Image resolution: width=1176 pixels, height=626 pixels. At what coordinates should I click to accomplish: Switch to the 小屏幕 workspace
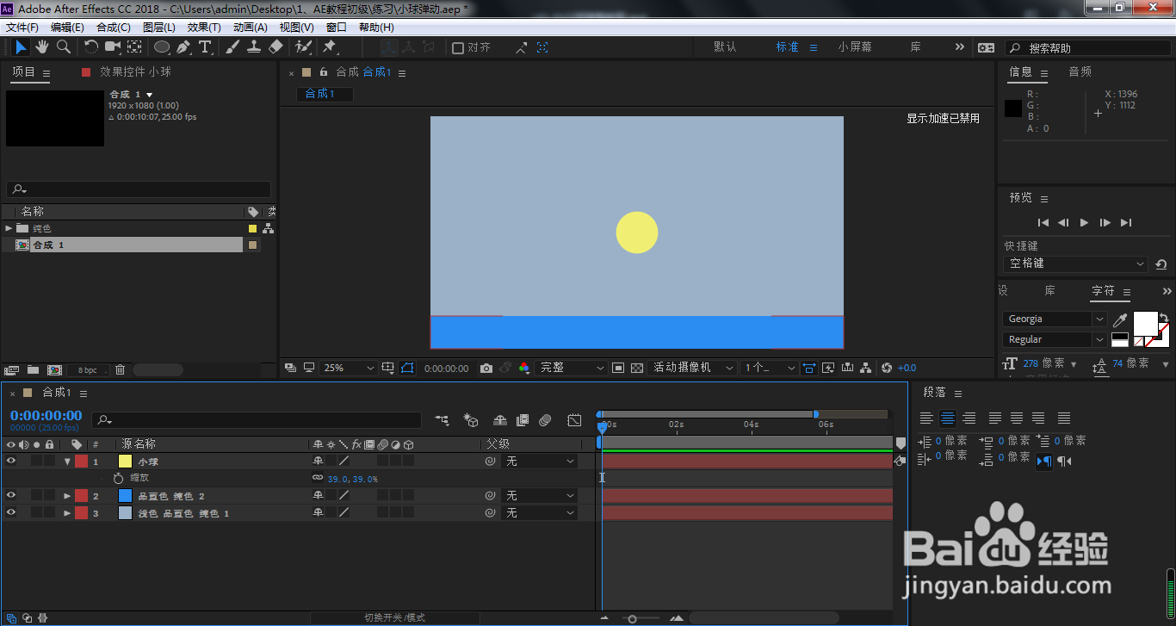[x=855, y=47]
